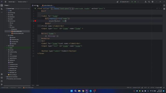Open the Project view dropdown
Screen dimensions: 166x93
click(x=7, y=5)
